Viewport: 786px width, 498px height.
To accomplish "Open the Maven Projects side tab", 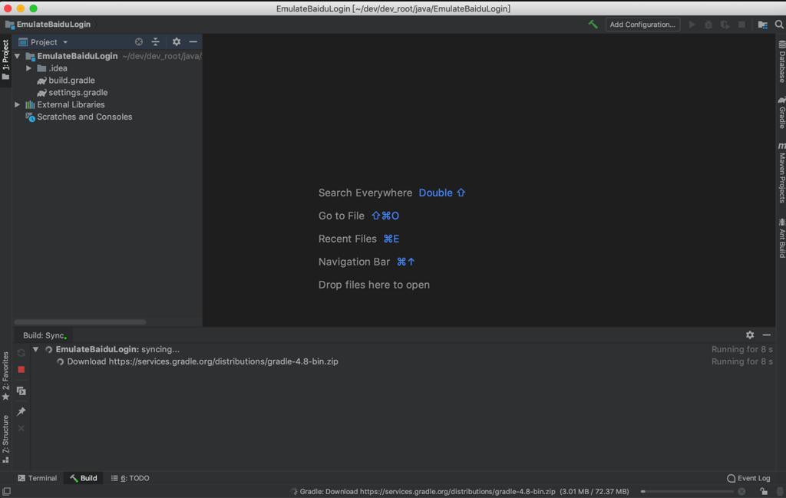I will coord(781,173).
